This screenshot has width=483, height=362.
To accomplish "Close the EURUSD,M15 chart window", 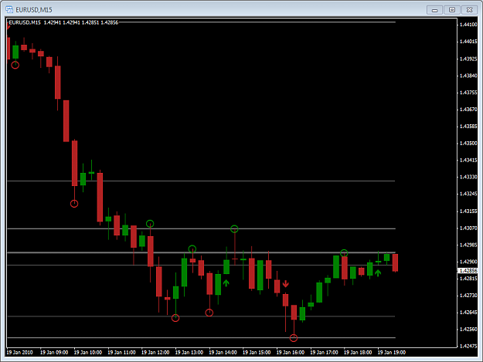I will click(469, 10).
